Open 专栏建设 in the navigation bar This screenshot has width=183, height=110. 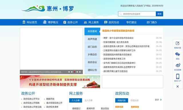(x=132, y=22)
